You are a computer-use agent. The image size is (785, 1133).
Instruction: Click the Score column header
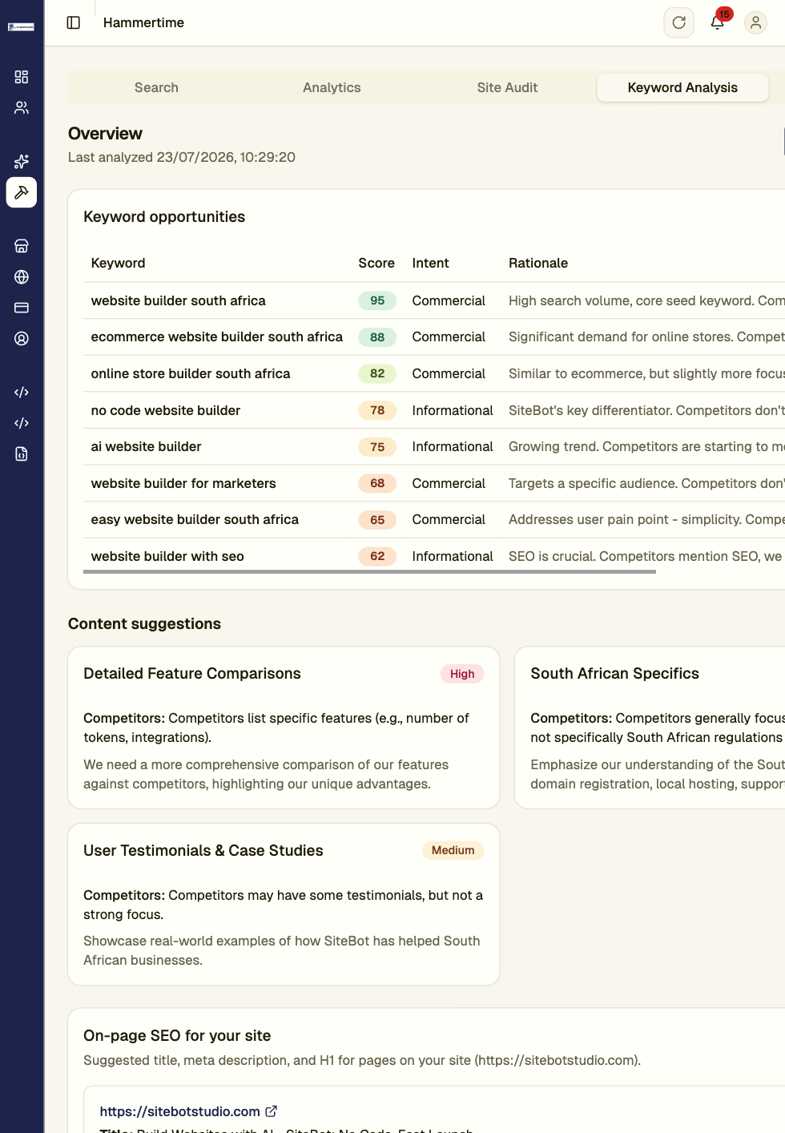pyautogui.click(x=376, y=263)
